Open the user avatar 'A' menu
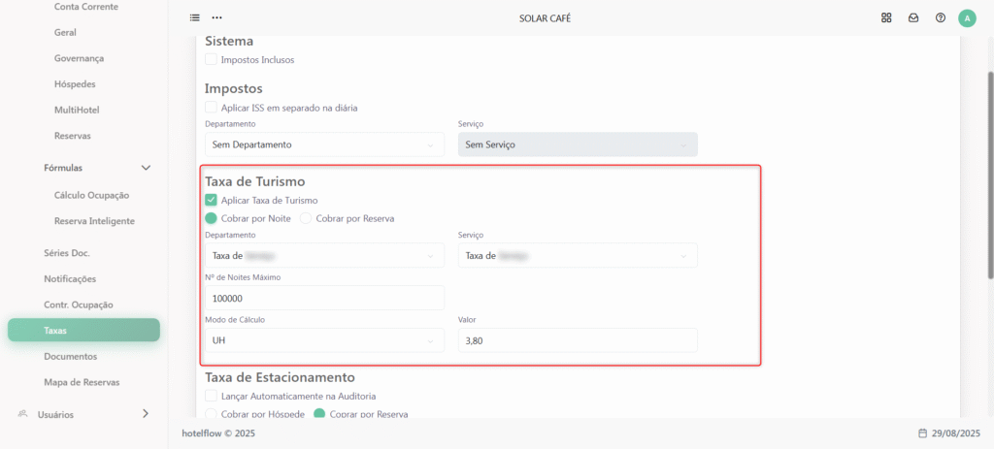 (968, 18)
